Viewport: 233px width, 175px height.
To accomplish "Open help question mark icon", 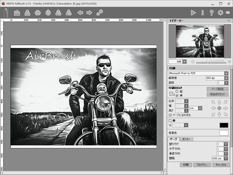I will click(211, 13).
